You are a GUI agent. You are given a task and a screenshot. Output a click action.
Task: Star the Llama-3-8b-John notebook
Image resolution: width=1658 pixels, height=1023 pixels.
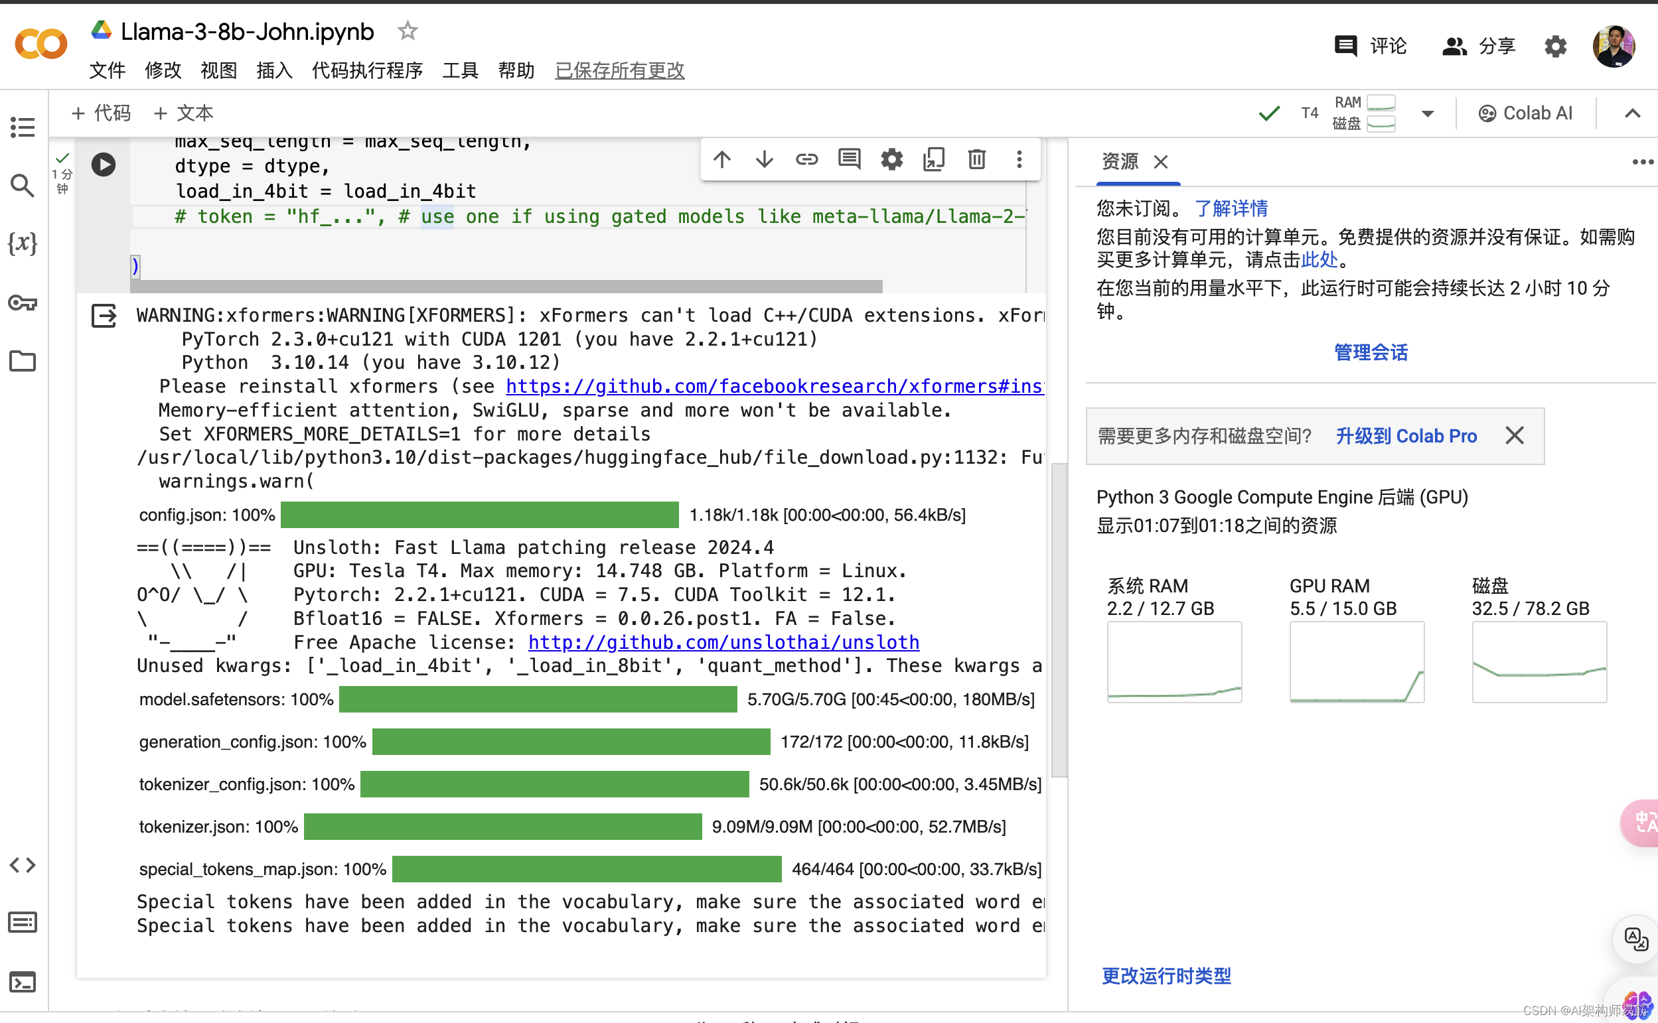408,31
